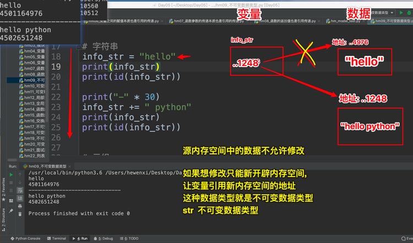
Task: Switch to hm08 editor tab
Action: tap(287, 21)
